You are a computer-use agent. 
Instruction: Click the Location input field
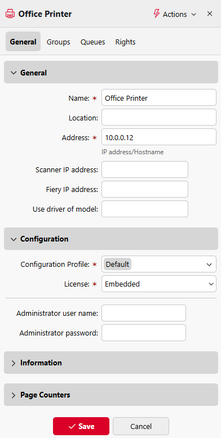pos(159,117)
